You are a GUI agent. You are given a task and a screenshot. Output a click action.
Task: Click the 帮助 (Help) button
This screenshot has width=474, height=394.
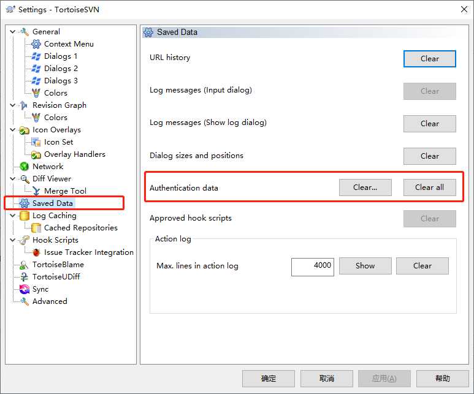pos(443,379)
